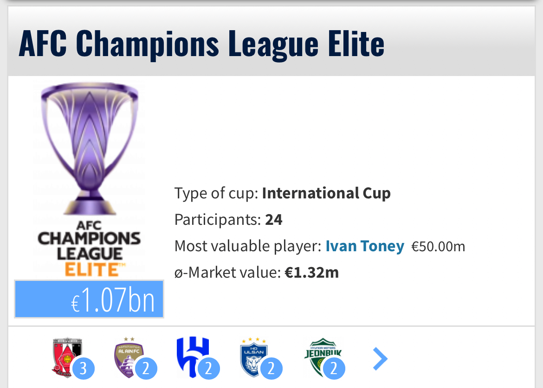Click the €50.00m market value of Toney
This screenshot has height=388, width=543.
tap(438, 247)
